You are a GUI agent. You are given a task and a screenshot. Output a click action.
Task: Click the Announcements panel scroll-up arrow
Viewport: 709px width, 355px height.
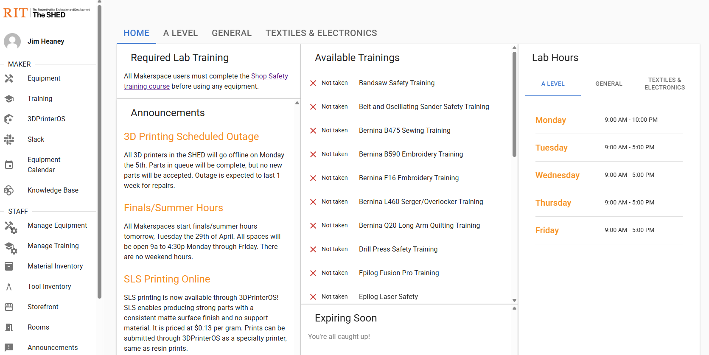click(297, 103)
